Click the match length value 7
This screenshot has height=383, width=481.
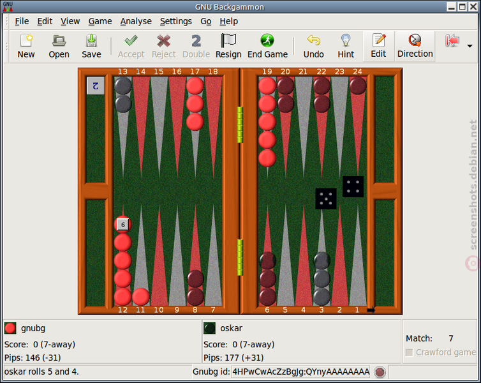tap(450, 338)
